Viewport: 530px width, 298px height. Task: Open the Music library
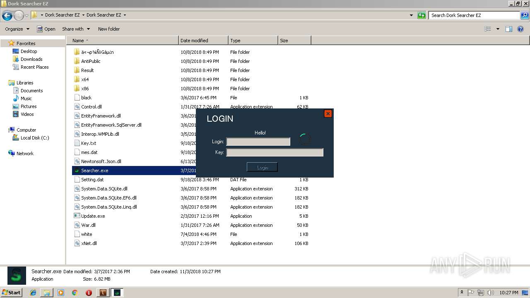(26, 99)
